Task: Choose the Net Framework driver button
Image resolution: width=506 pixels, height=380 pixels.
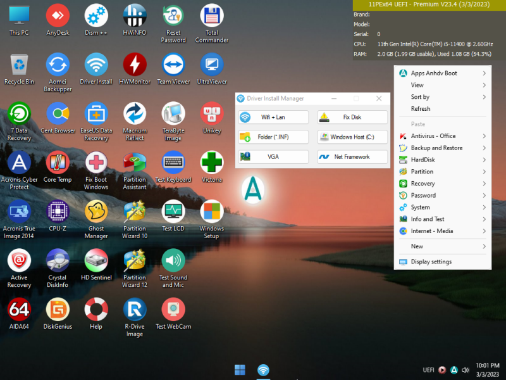Action: pyautogui.click(x=352, y=156)
